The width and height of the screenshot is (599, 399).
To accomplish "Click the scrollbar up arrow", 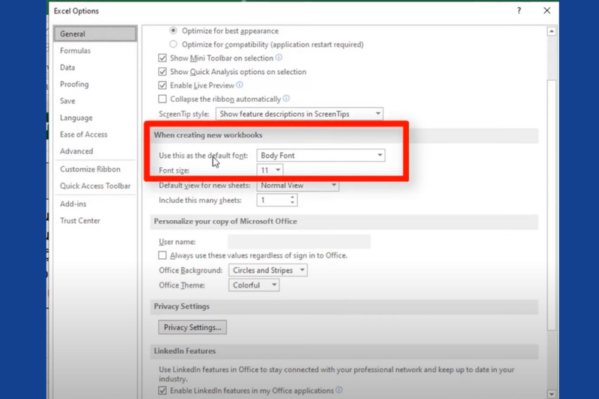I will click(551, 31).
